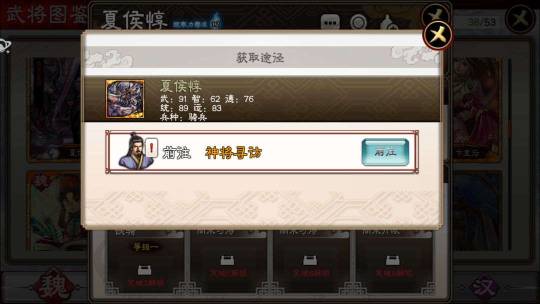This screenshot has width=540, height=304.
Task: Click the magnifier search icon
Action: click(x=358, y=22)
